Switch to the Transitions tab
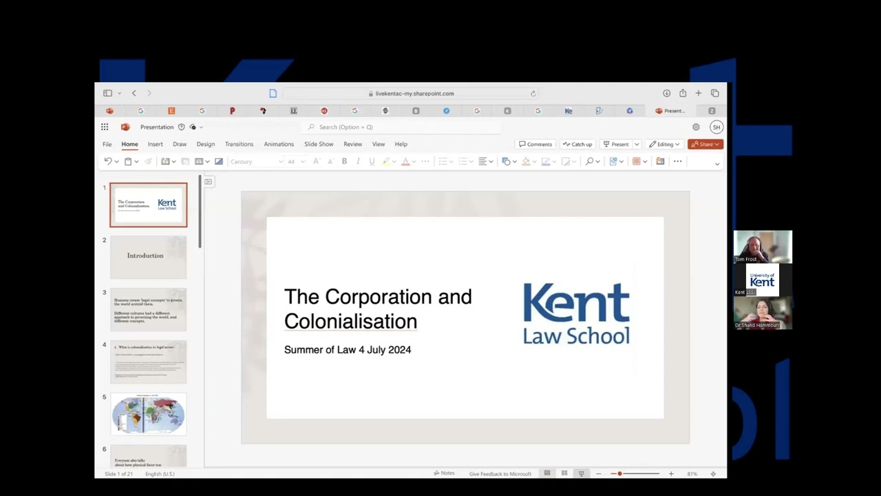 pos(239,145)
